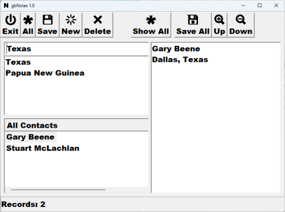The height and width of the screenshot is (212, 285).
Task: Click the All asterisk toolbar button
Action: click(x=28, y=25)
